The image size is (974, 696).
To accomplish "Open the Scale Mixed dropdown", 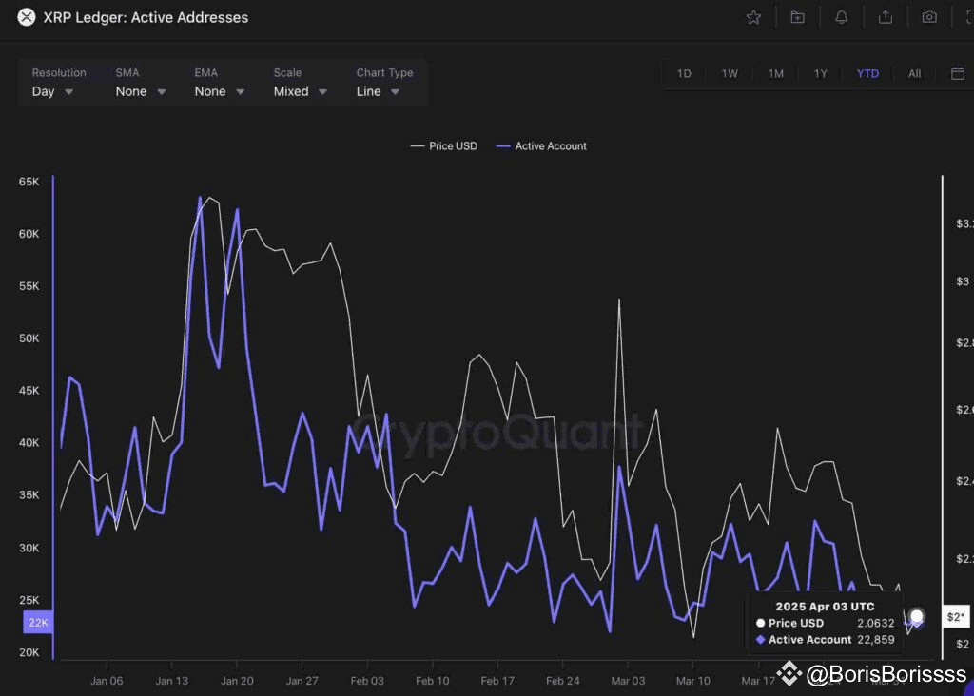I will click(300, 91).
